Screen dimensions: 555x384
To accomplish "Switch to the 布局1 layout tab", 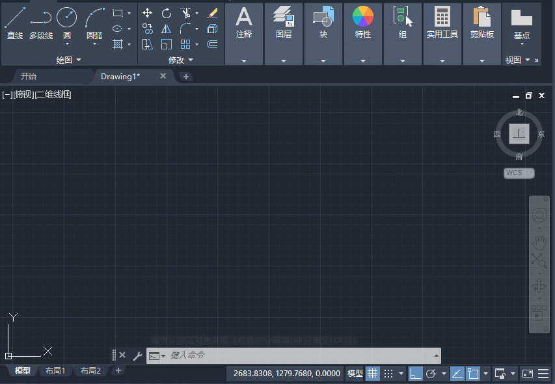I will tap(55, 370).
